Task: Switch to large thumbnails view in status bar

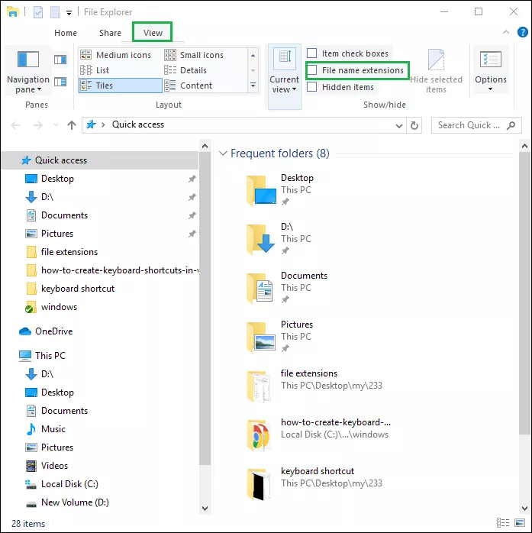Action: [x=520, y=523]
